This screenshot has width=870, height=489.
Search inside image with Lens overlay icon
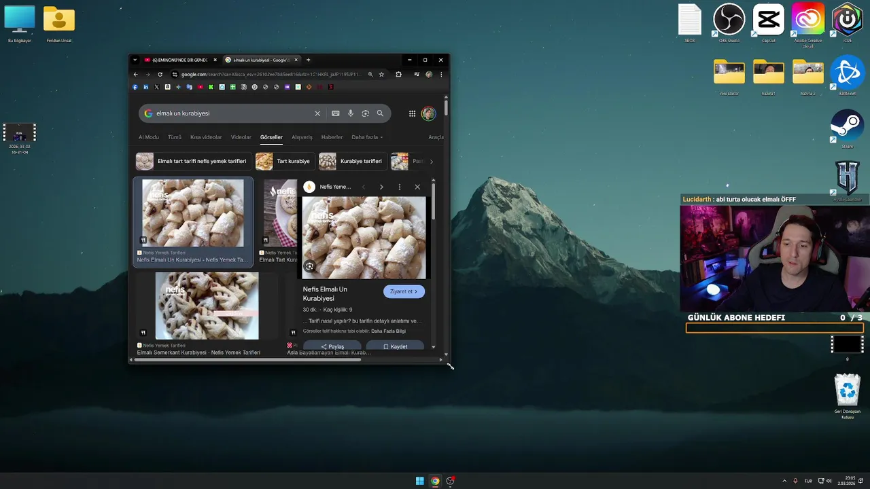309,266
